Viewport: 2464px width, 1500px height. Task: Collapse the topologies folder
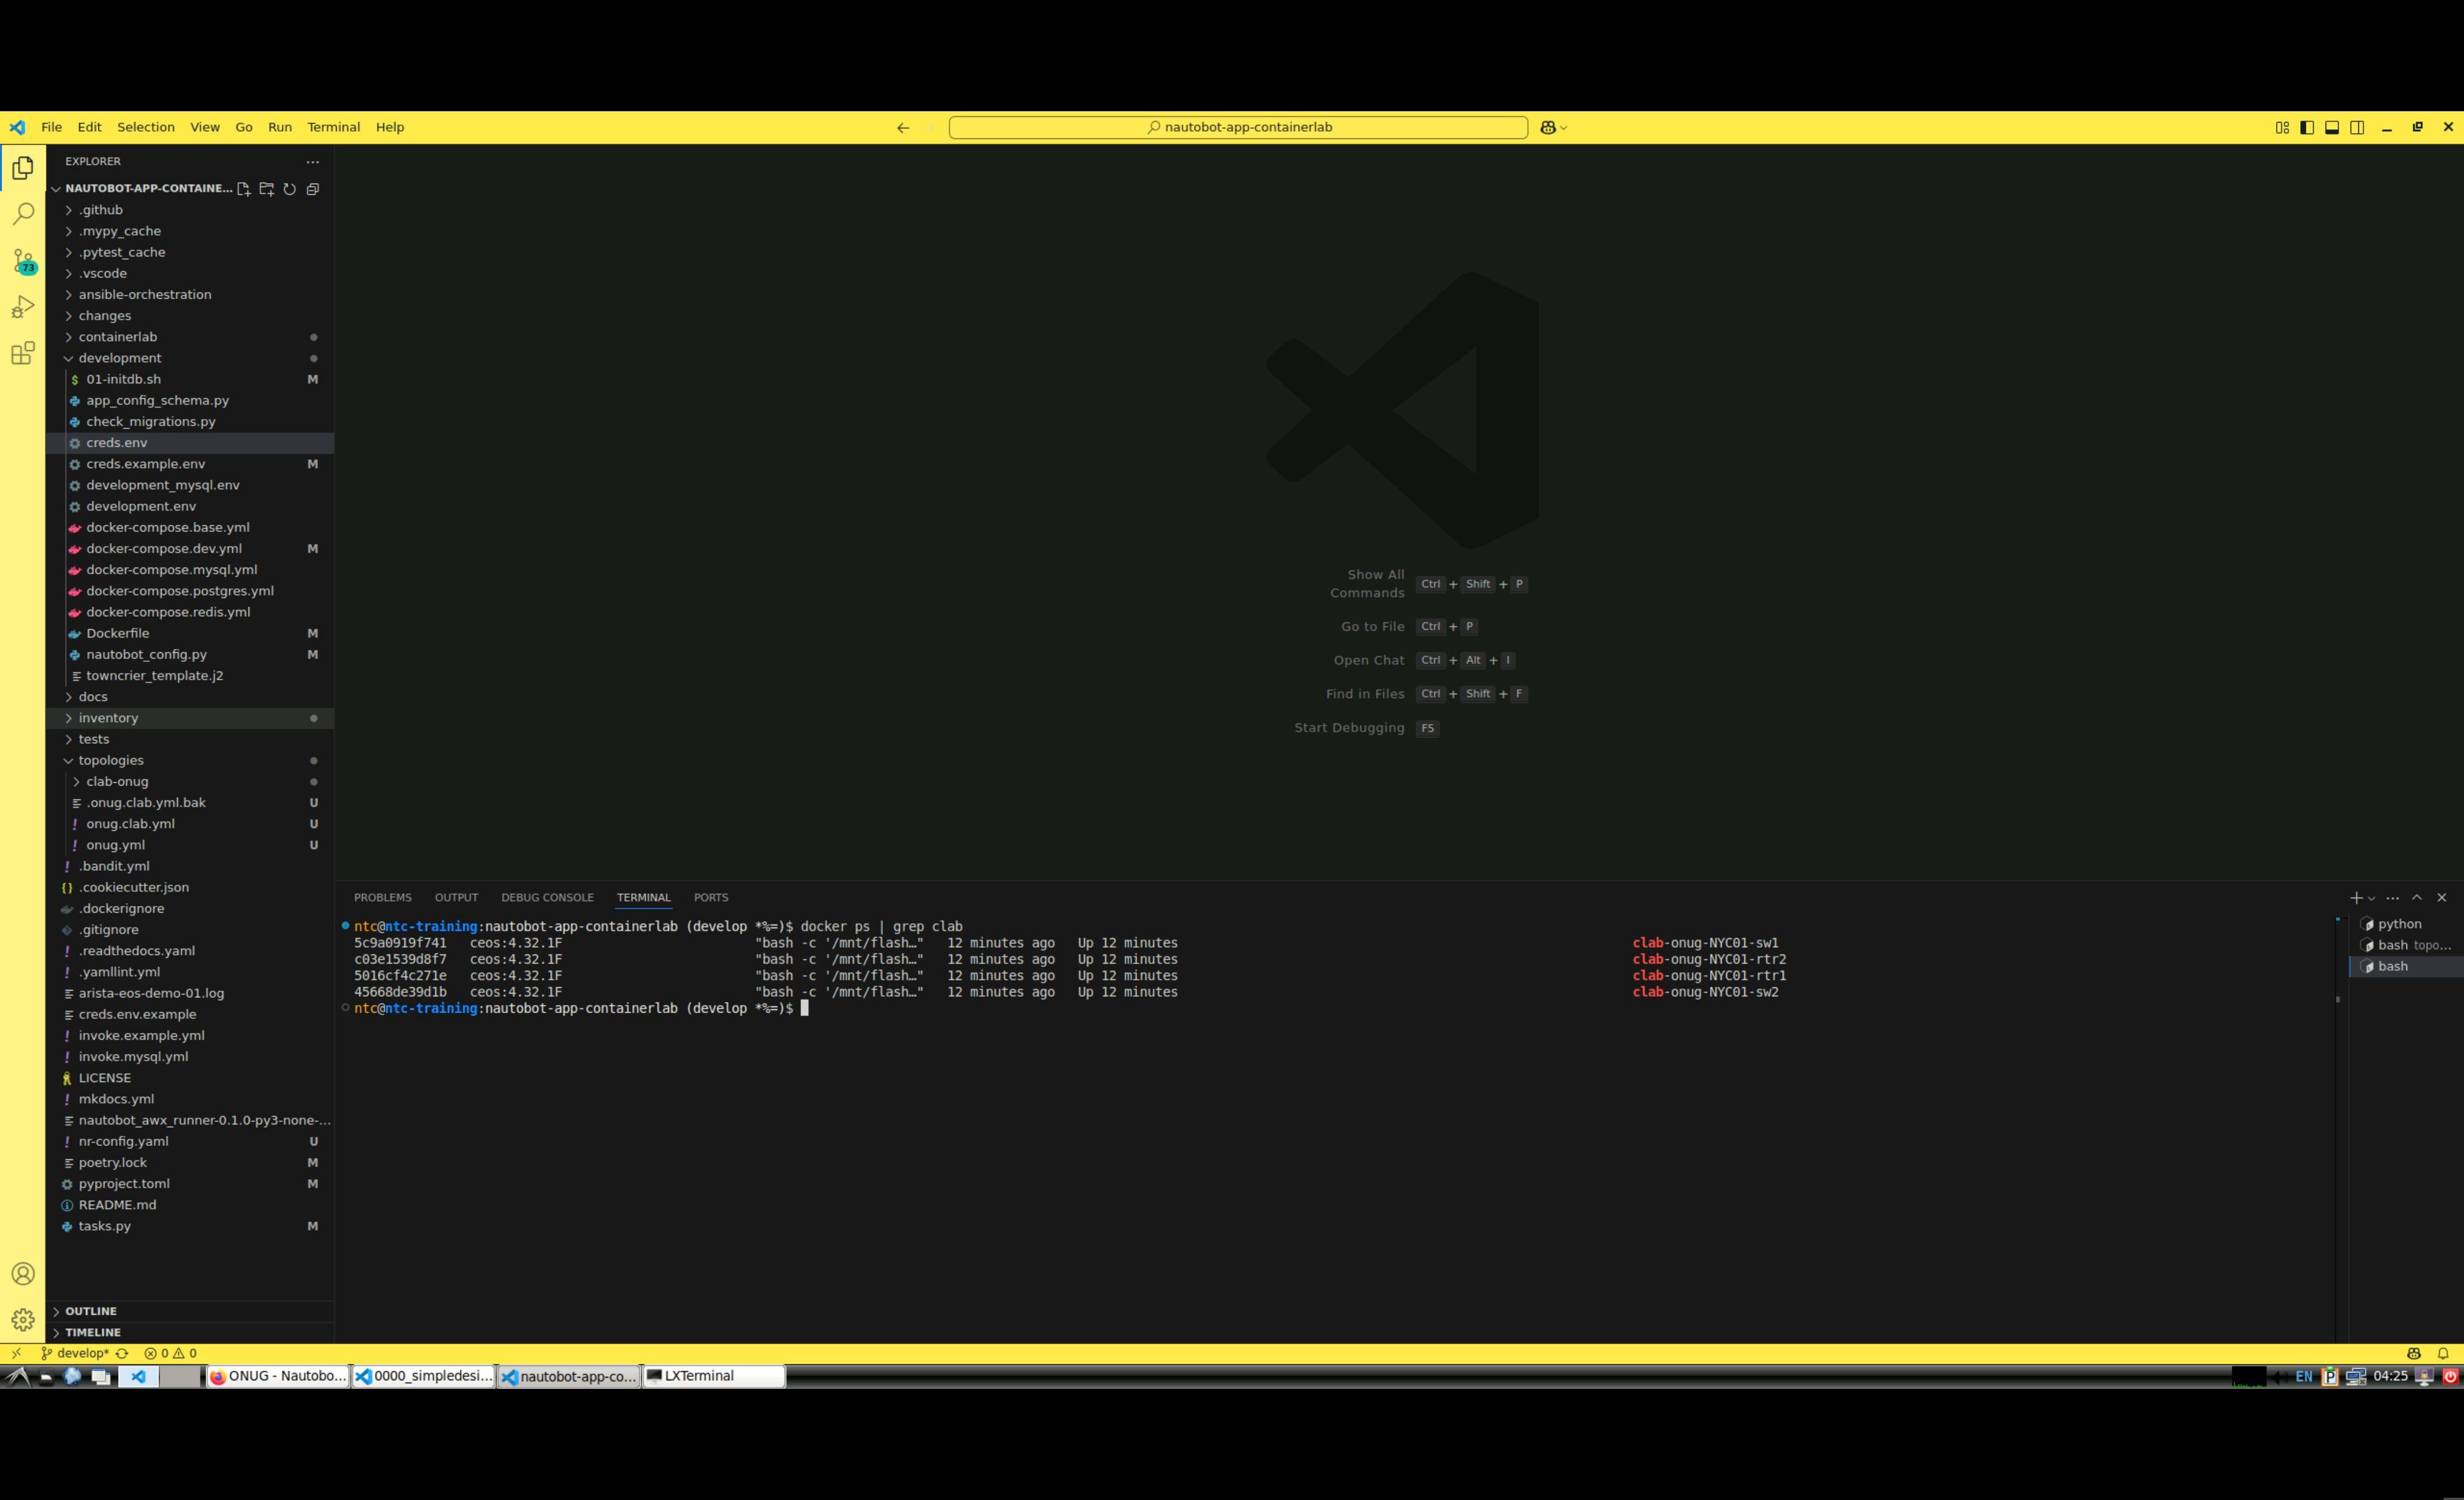pos(111,760)
